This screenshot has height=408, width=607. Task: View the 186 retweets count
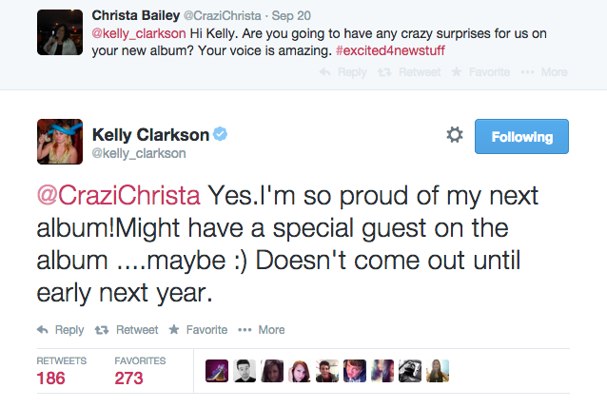coord(50,378)
